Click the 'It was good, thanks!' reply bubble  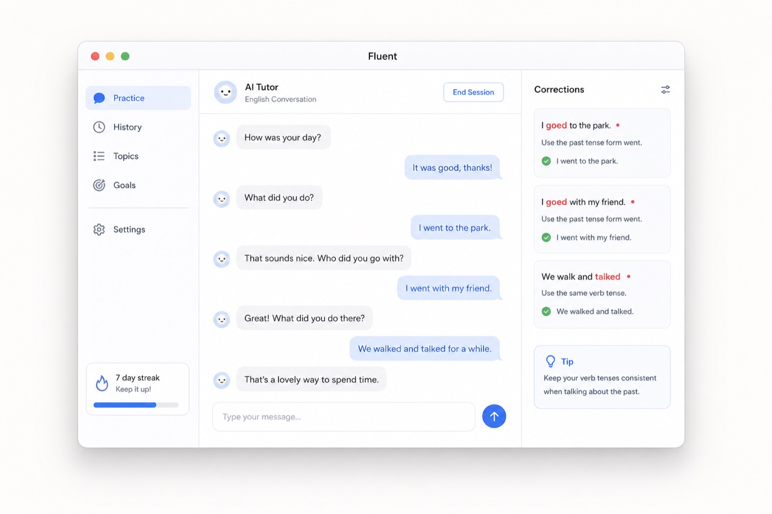[452, 167]
